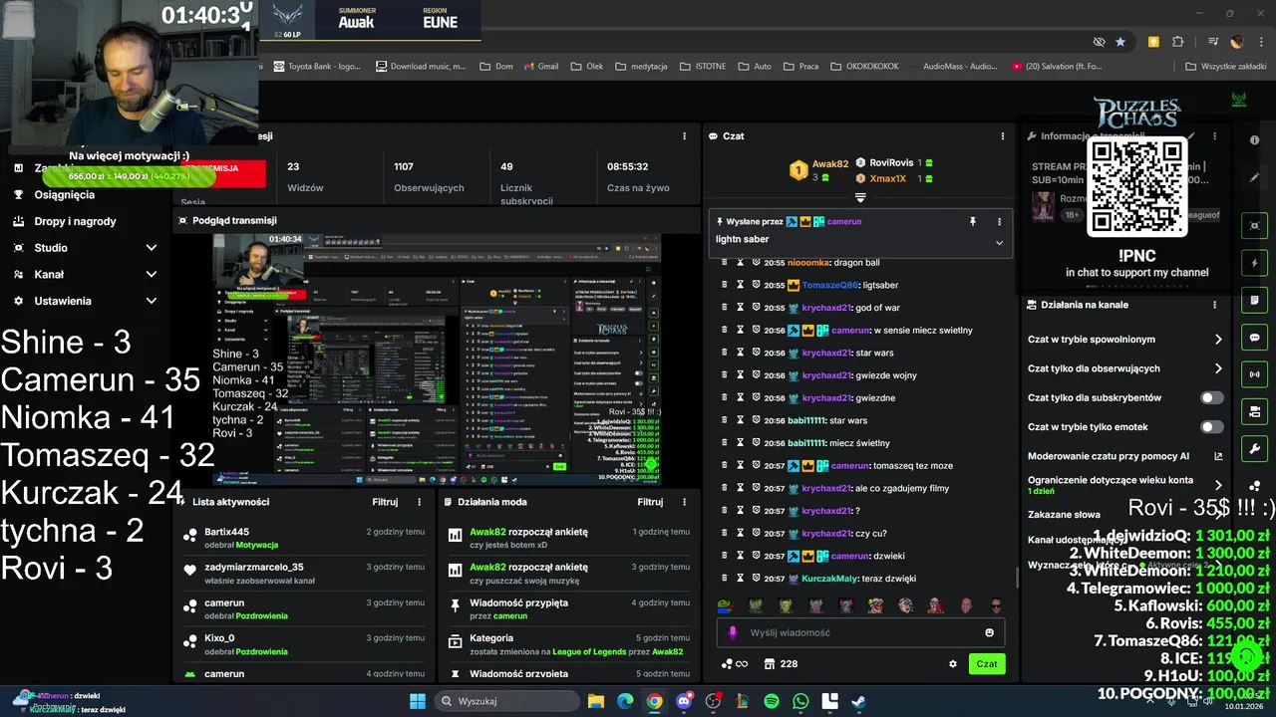This screenshot has width=1276, height=717.
Task: Click the Wyślij wiadomość input field
Action: (859, 632)
